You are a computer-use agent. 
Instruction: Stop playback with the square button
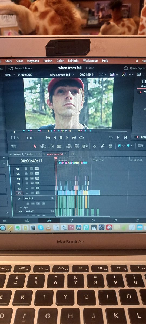pos(61,138)
